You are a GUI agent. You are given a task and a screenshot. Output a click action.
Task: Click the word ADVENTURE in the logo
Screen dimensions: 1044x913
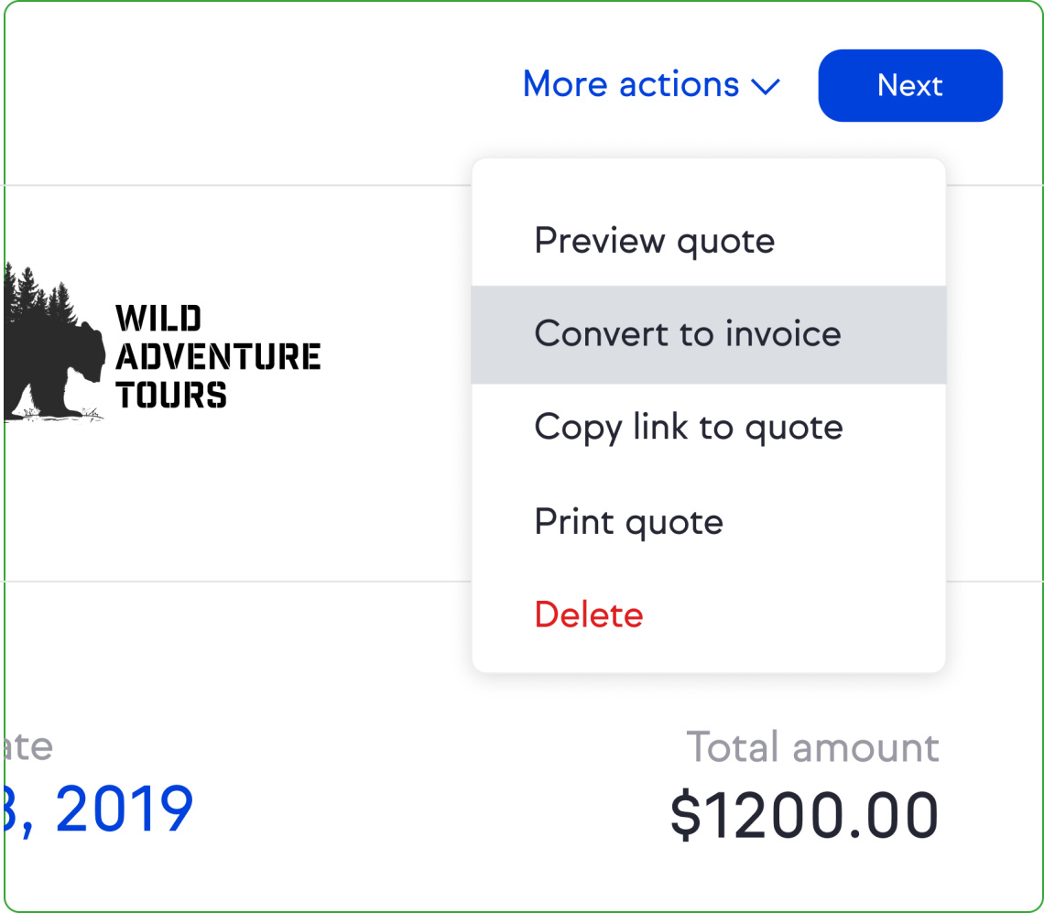(218, 356)
